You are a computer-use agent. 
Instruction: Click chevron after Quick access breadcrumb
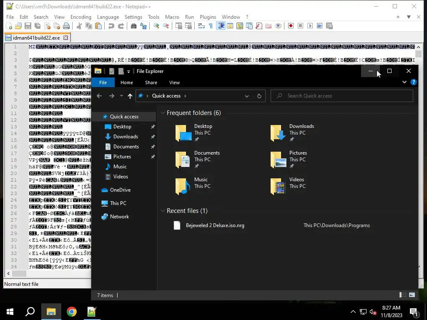point(186,96)
